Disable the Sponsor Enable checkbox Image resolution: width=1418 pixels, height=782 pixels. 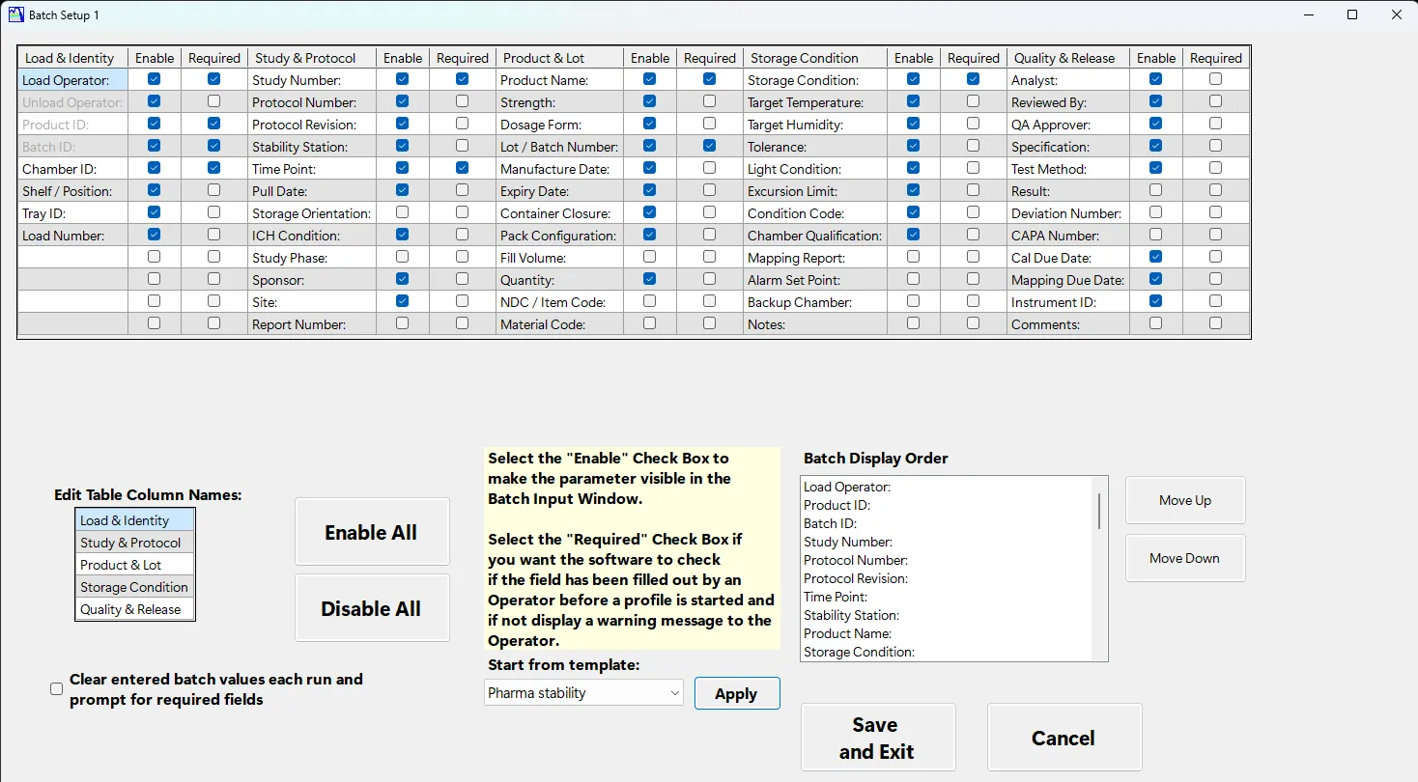click(402, 279)
